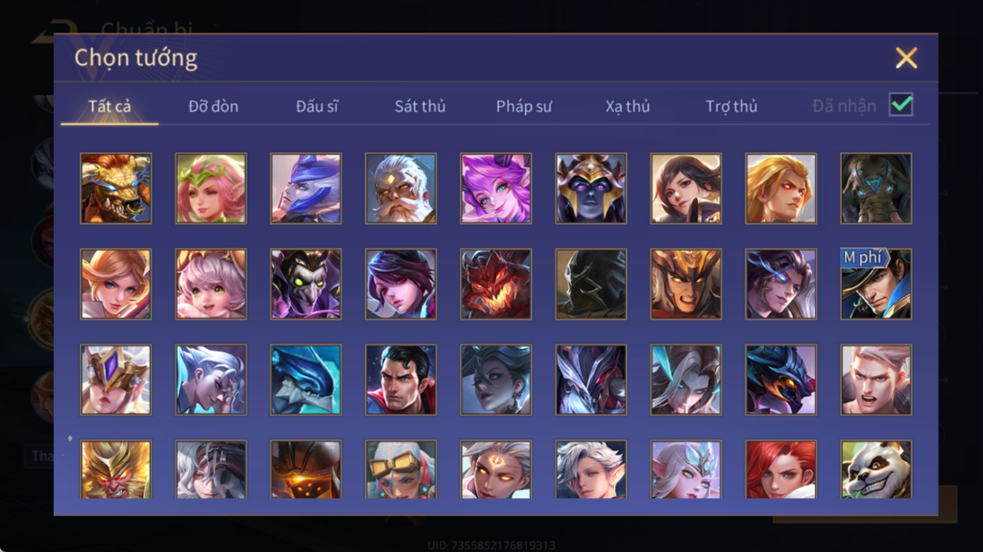Toggle the Đã nhận checkbox
The height and width of the screenshot is (552, 983).
pyautogui.click(x=900, y=105)
